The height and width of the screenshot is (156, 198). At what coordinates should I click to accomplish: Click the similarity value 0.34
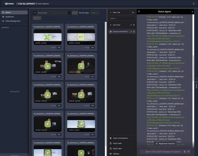(x=59, y=48)
